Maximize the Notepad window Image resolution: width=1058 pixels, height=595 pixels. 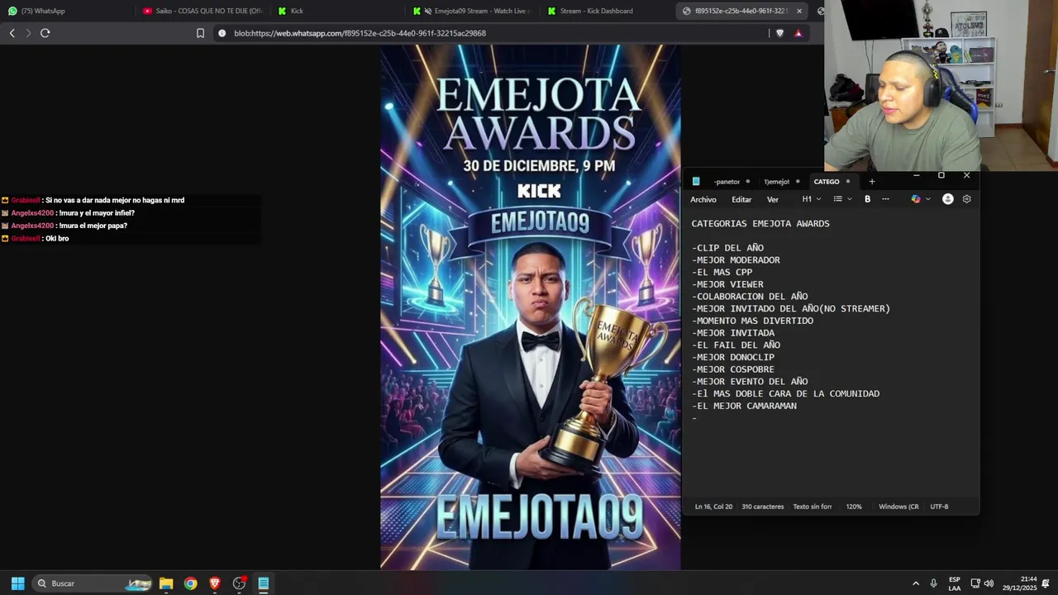[x=941, y=175]
